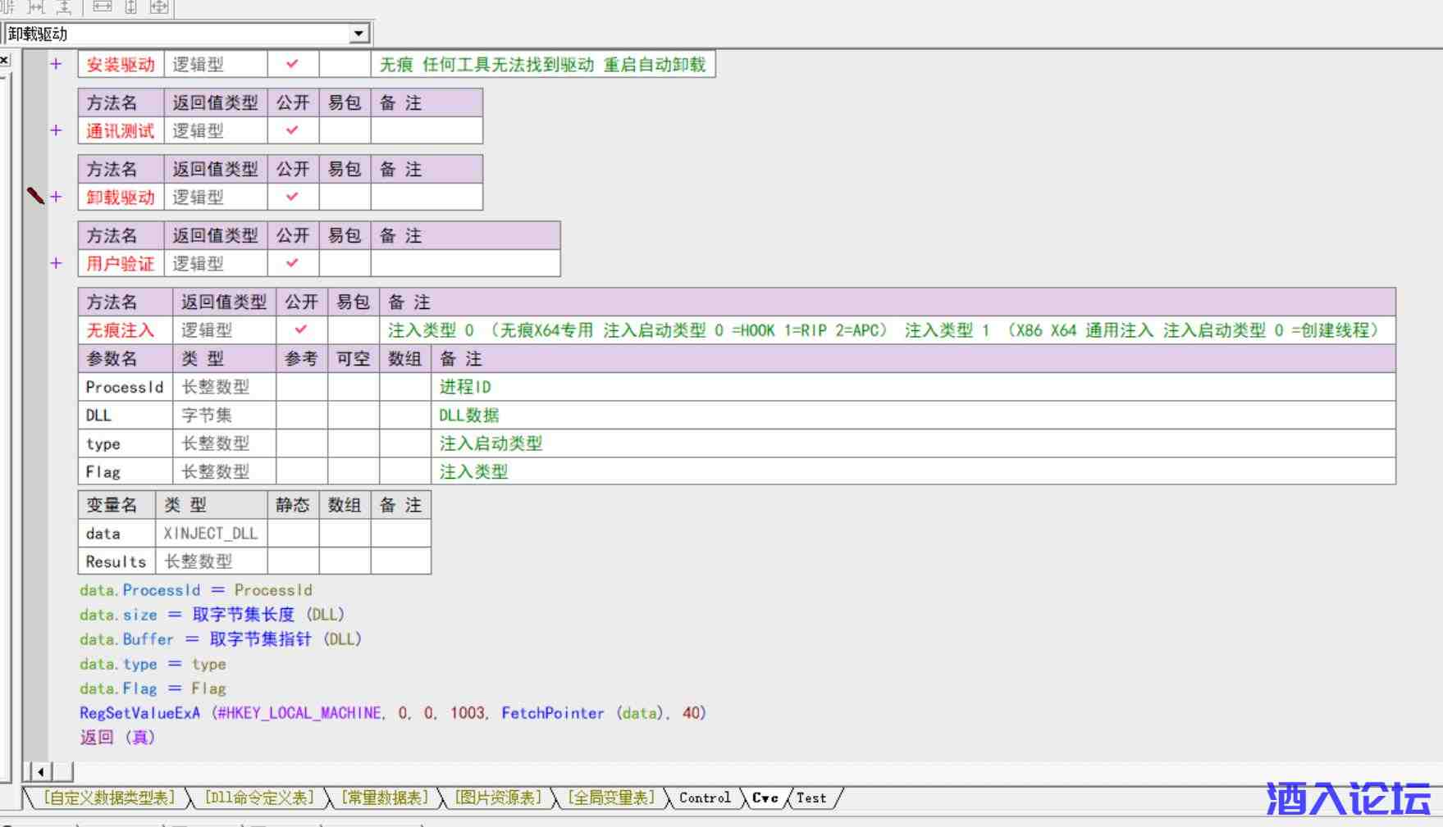The width and height of the screenshot is (1443, 827).
Task: Click the 无痕注入 method name cell
Action: pyautogui.click(x=121, y=330)
